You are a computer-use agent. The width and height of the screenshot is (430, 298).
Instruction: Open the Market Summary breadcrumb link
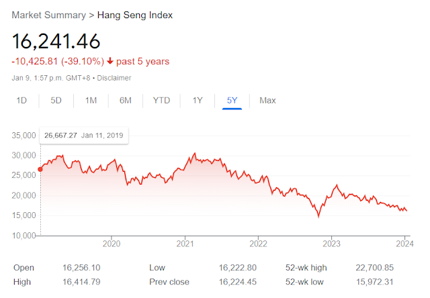48,14
